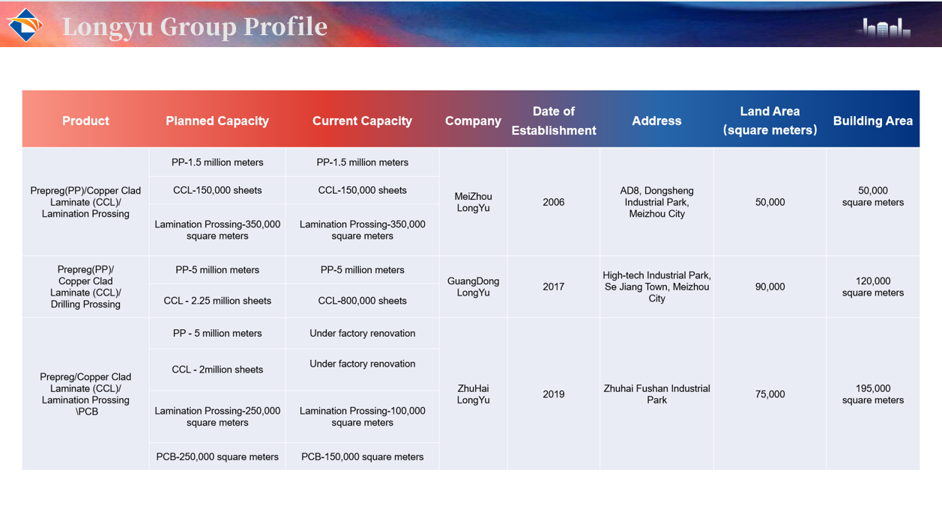The image size is (942, 520).
Task: Click the building skyline icon in banner
Action: point(886,28)
